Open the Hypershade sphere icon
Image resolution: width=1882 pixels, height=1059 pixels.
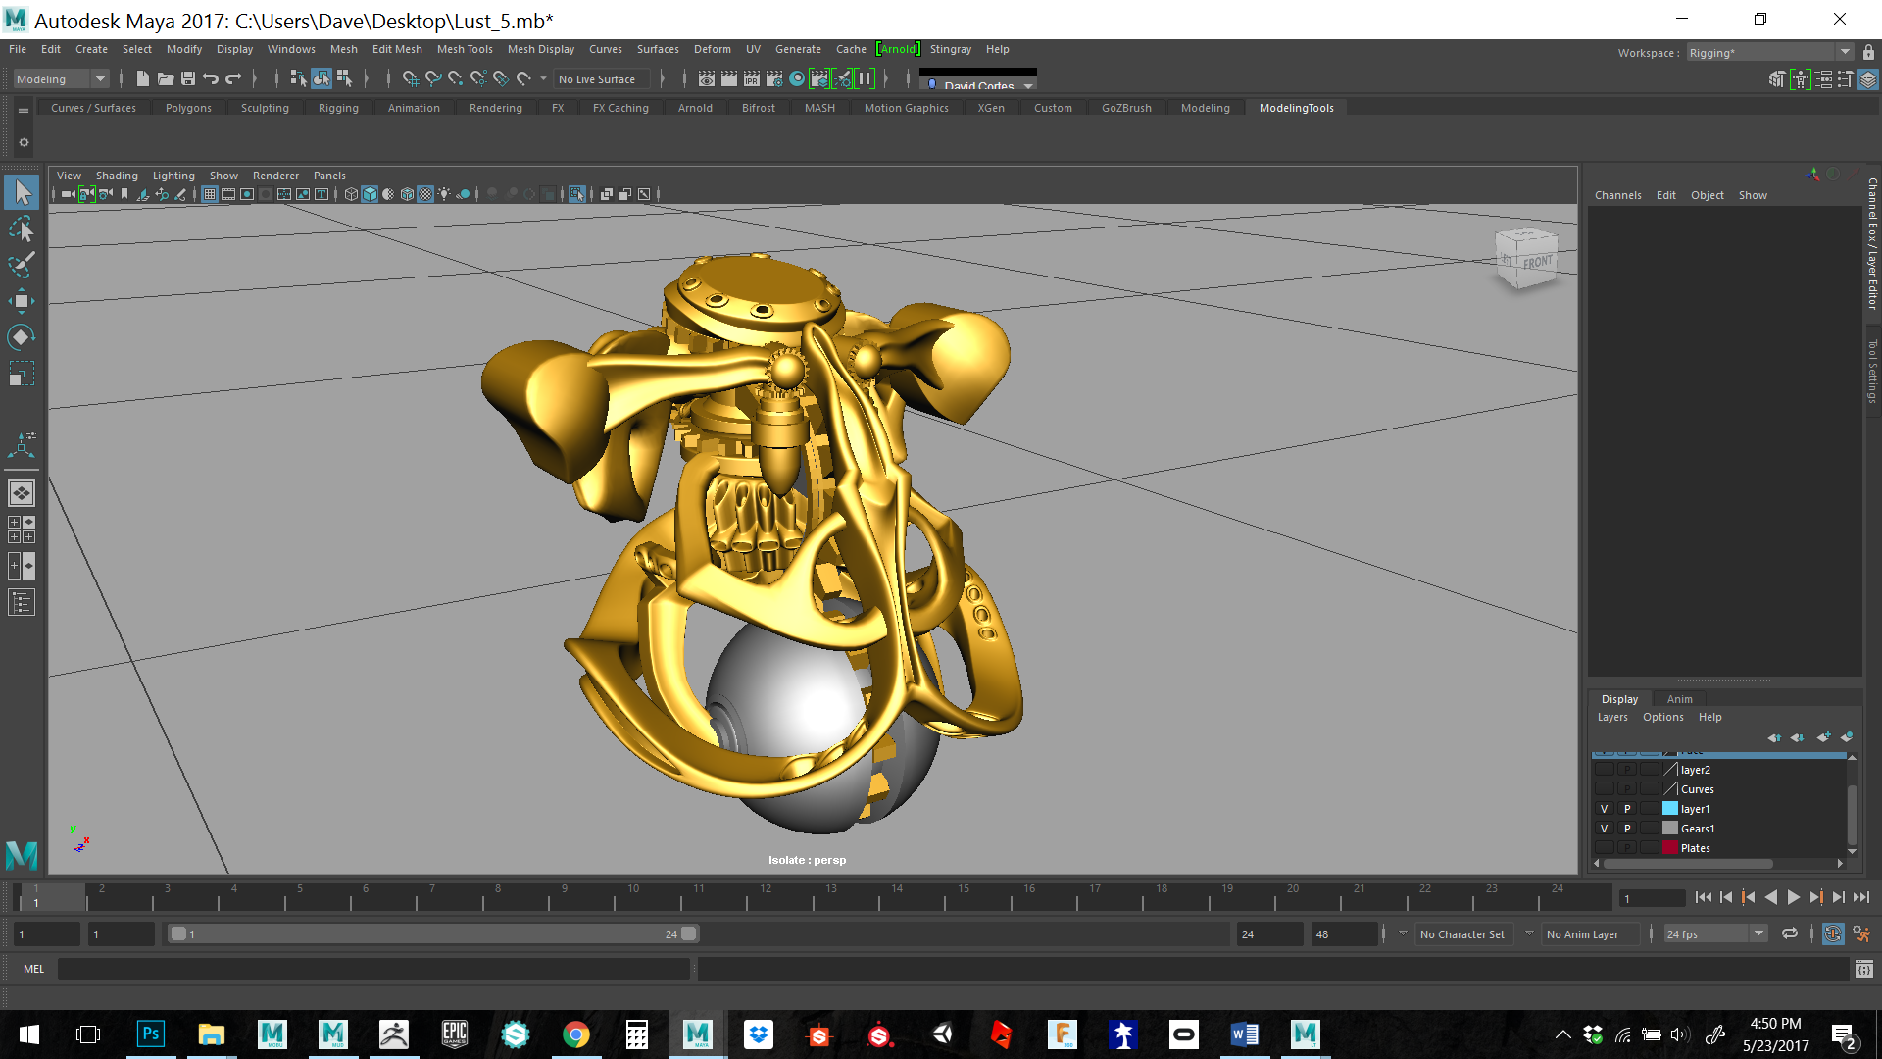(x=797, y=79)
